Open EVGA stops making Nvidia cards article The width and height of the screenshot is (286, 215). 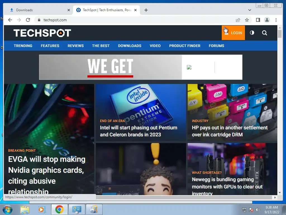[x=47, y=175]
